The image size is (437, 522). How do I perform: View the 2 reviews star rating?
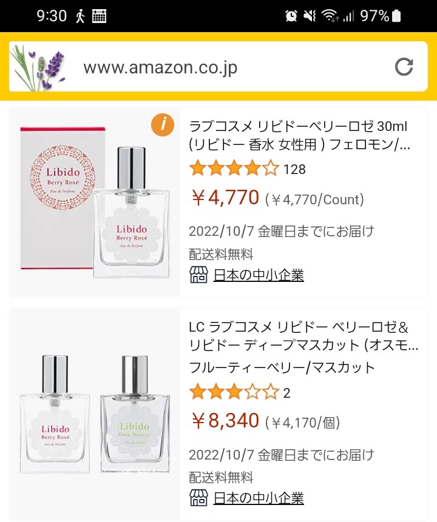click(239, 392)
